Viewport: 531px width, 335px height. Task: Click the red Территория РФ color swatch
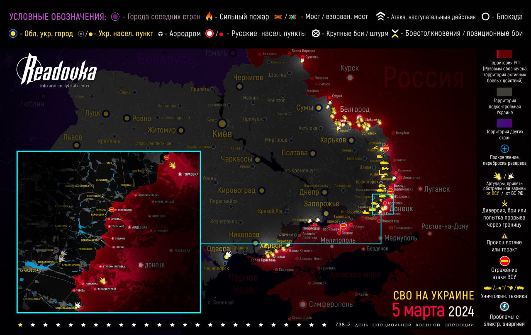tap(504, 55)
